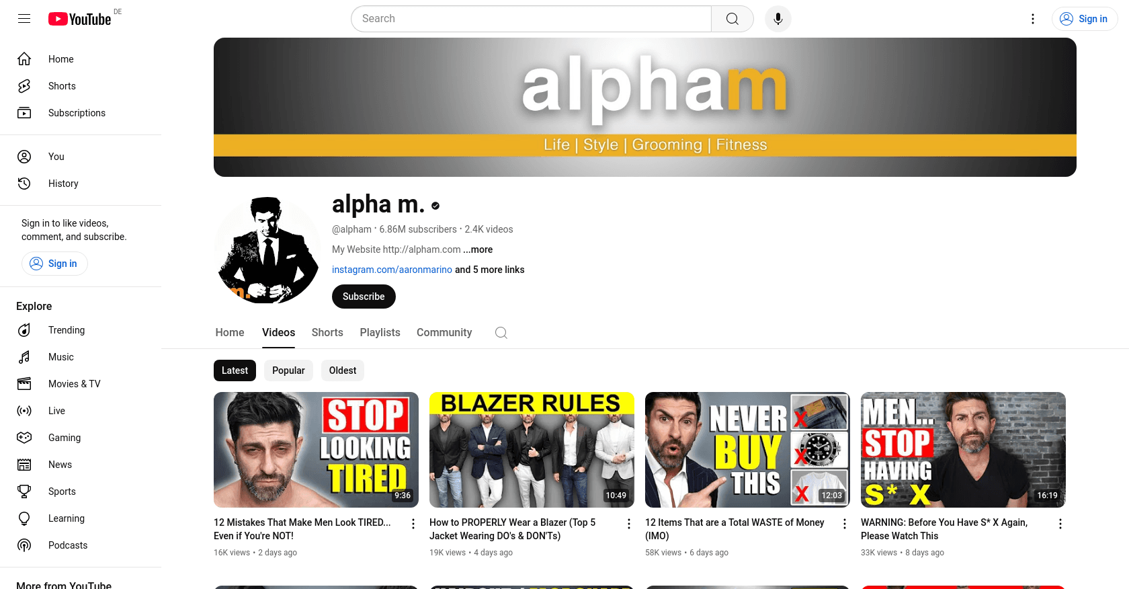
Task: Start voice search with microphone icon
Action: (x=778, y=19)
